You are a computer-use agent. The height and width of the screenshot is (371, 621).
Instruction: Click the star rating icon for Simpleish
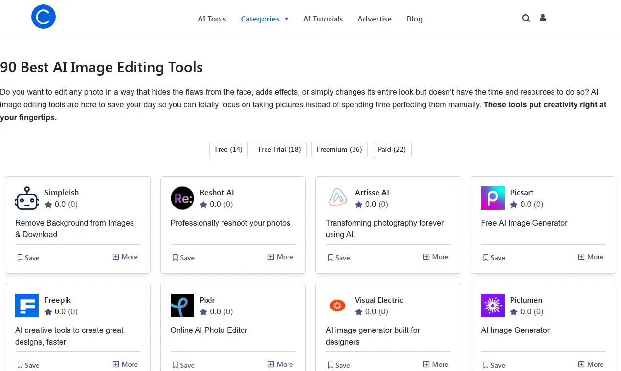[x=48, y=205]
